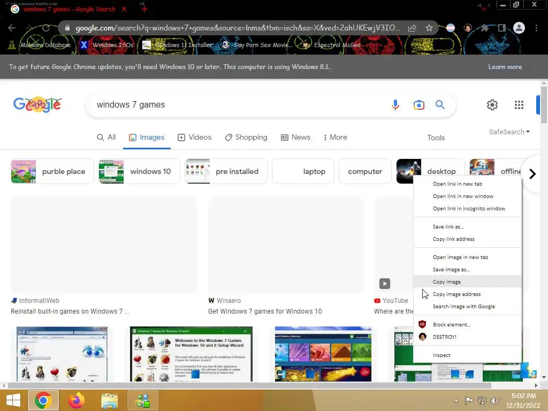
Task: Open Chrome's three-dot menu
Action: 536,28
